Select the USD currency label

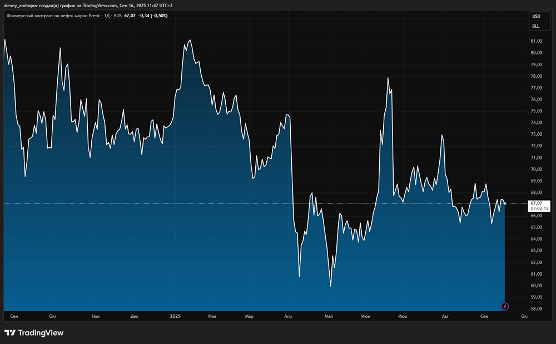click(x=536, y=16)
